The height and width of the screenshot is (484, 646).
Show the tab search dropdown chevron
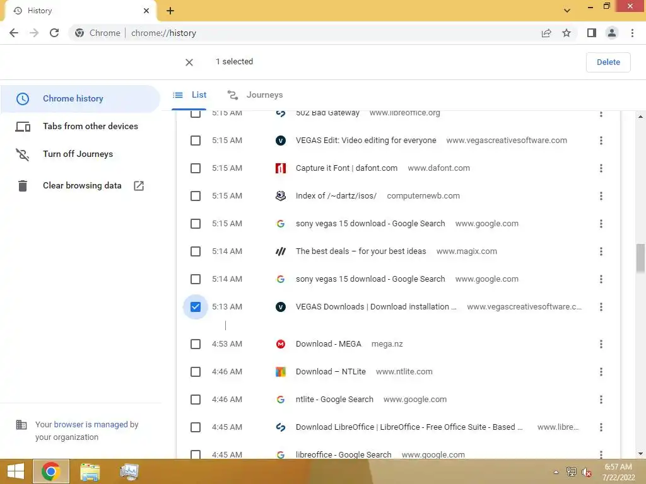coord(567,11)
